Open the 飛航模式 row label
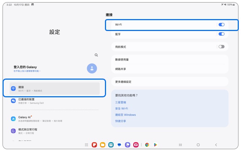The width and height of the screenshot is (241, 151). point(120,47)
